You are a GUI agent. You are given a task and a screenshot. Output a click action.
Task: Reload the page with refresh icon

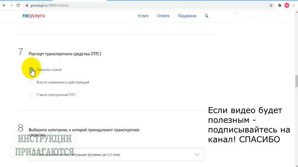(18, 5)
